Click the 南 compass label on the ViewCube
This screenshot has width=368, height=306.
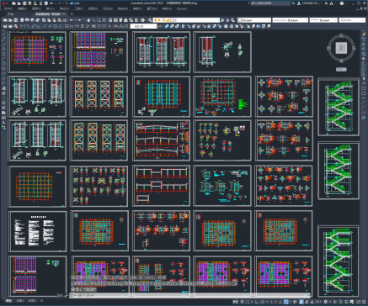[341, 61]
